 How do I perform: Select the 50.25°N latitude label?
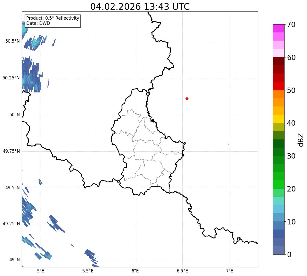tap(11, 78)
